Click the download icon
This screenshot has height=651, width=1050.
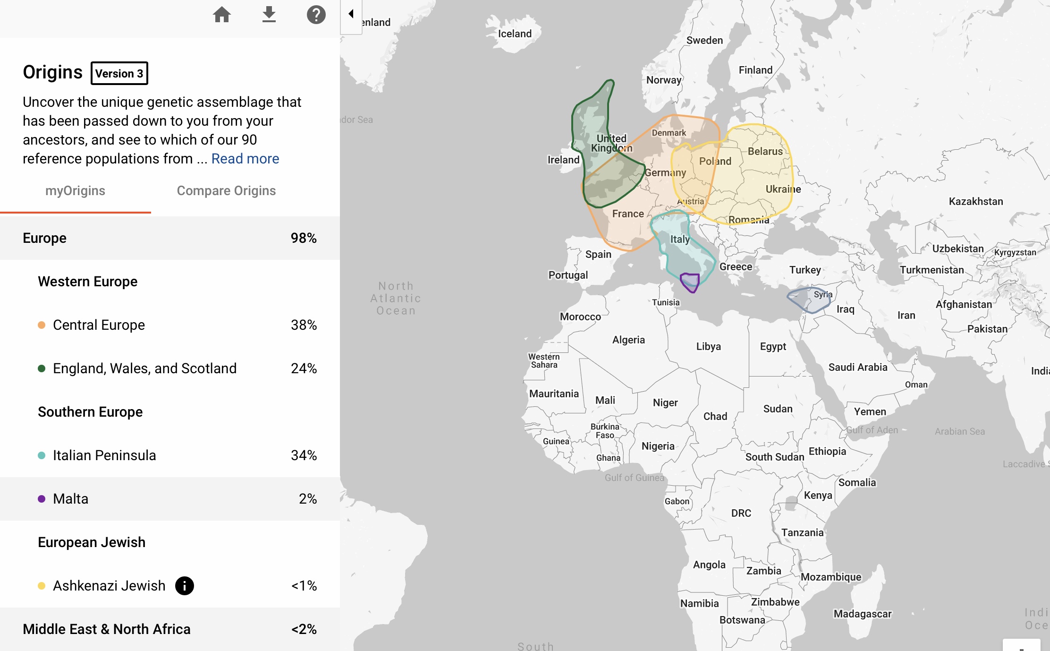tap(269, 15)
